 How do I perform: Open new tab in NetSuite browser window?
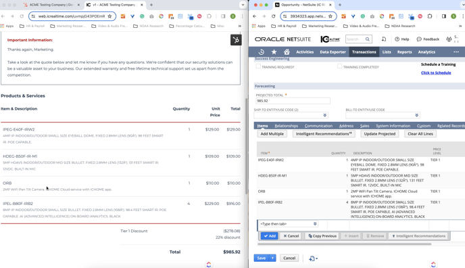pyautogui.click(x=339, y=5)
